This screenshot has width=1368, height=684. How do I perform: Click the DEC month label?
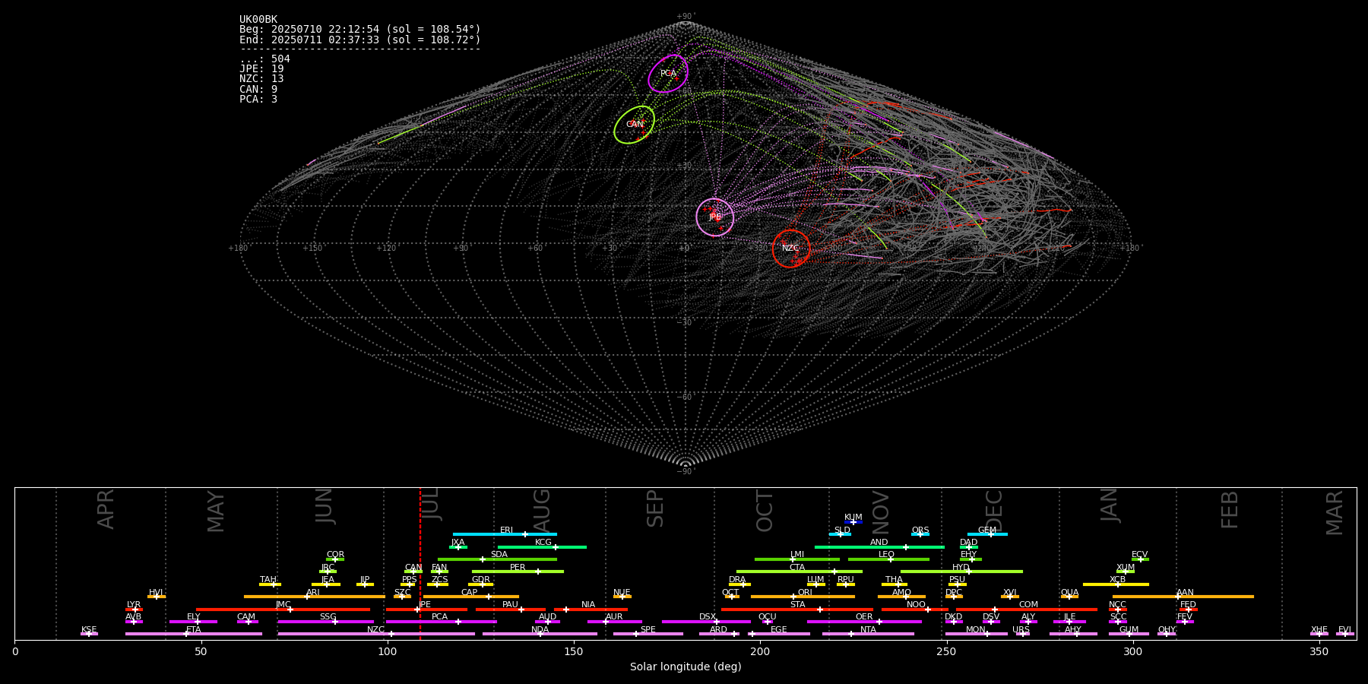point(994,511)
